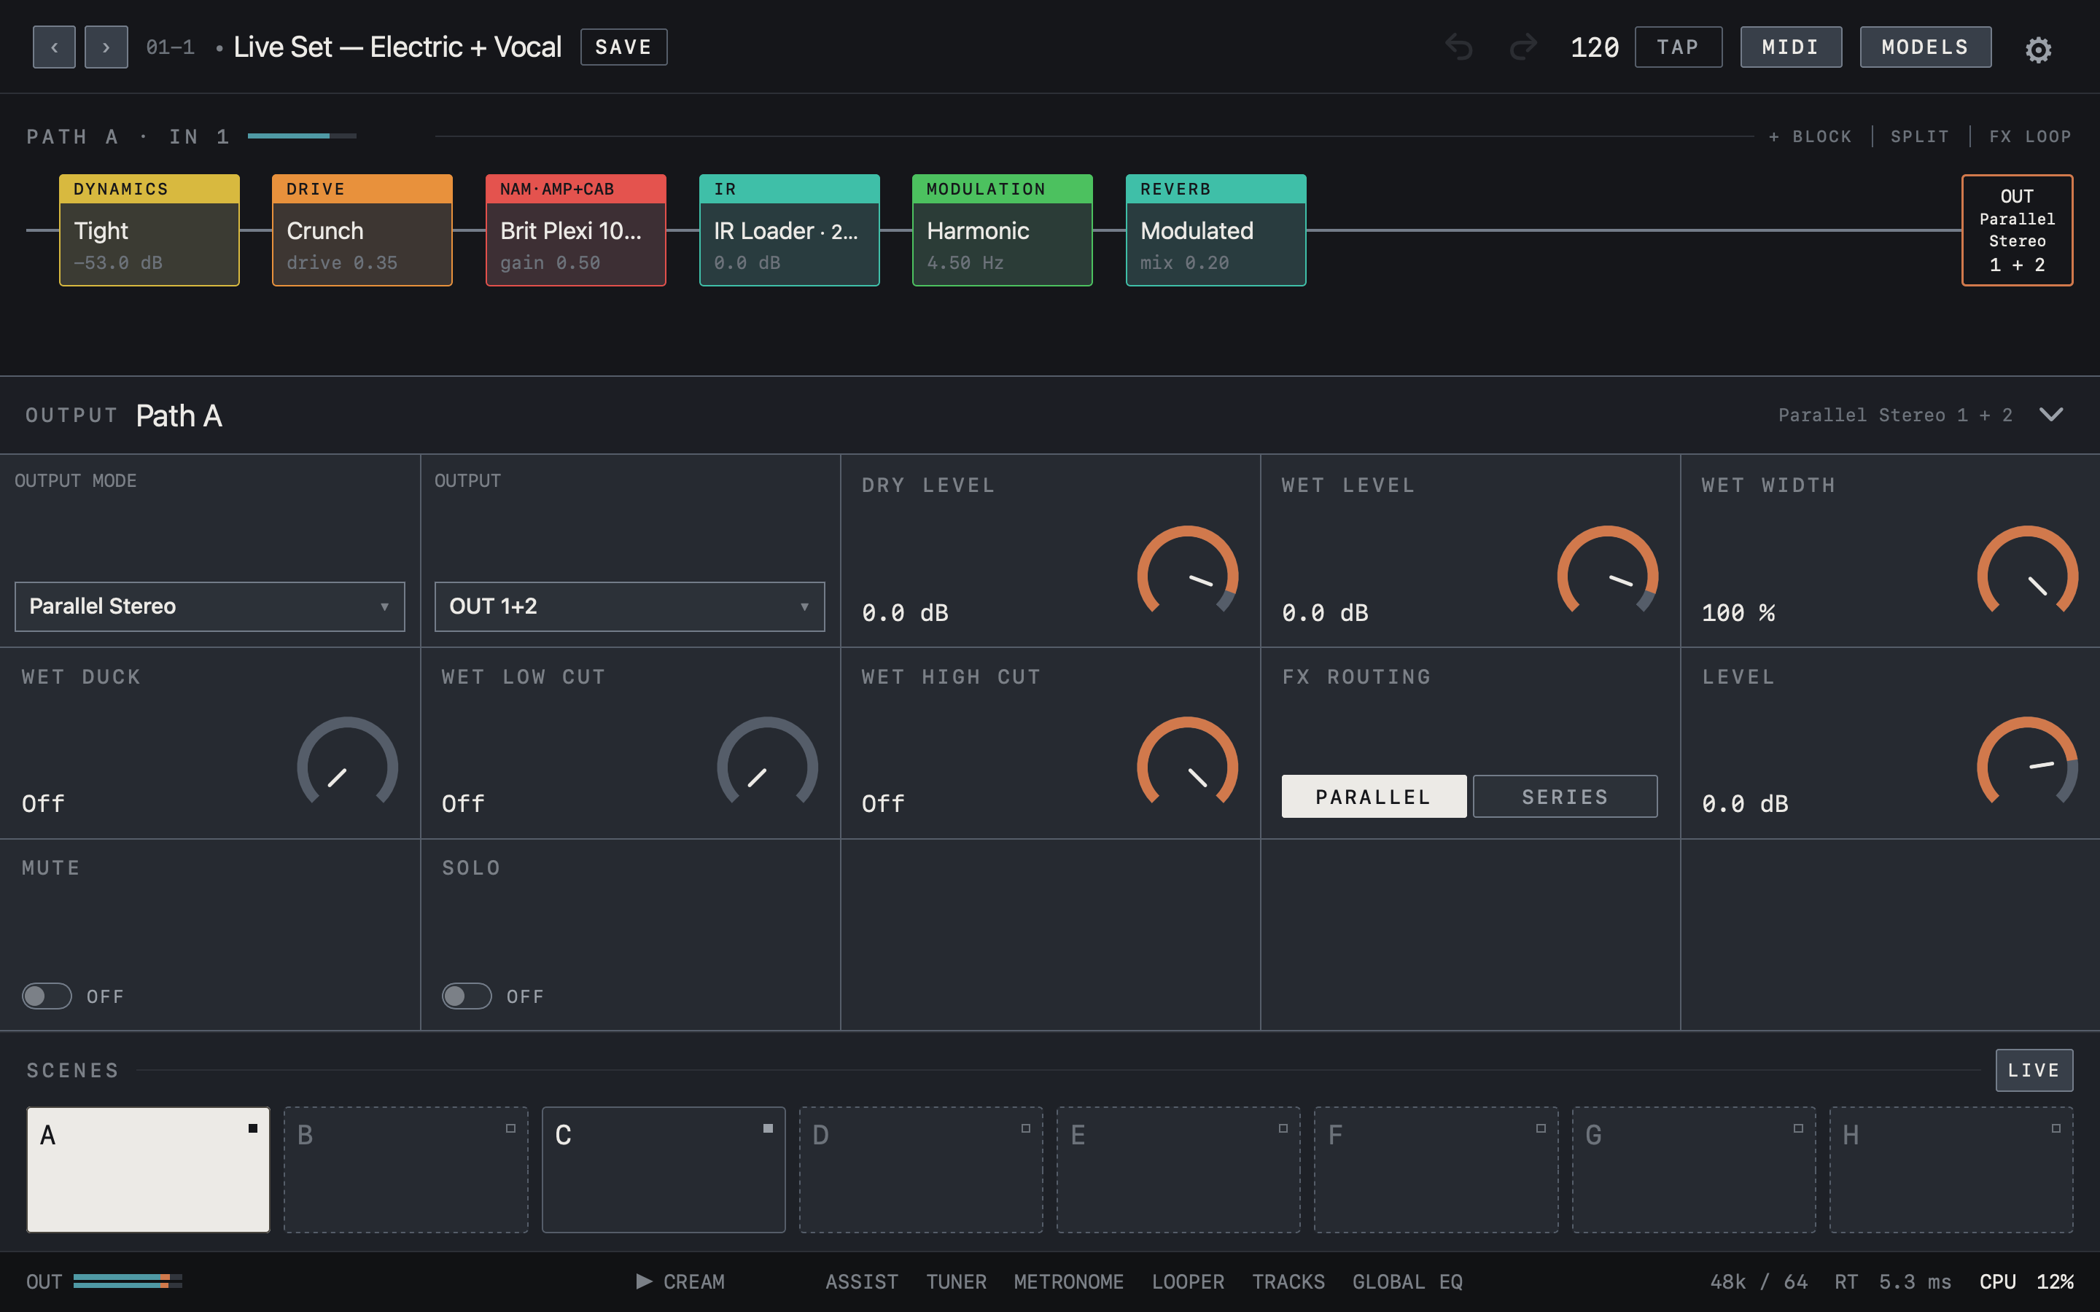
Task: Activate scene H
Action: point(1951,1170)
